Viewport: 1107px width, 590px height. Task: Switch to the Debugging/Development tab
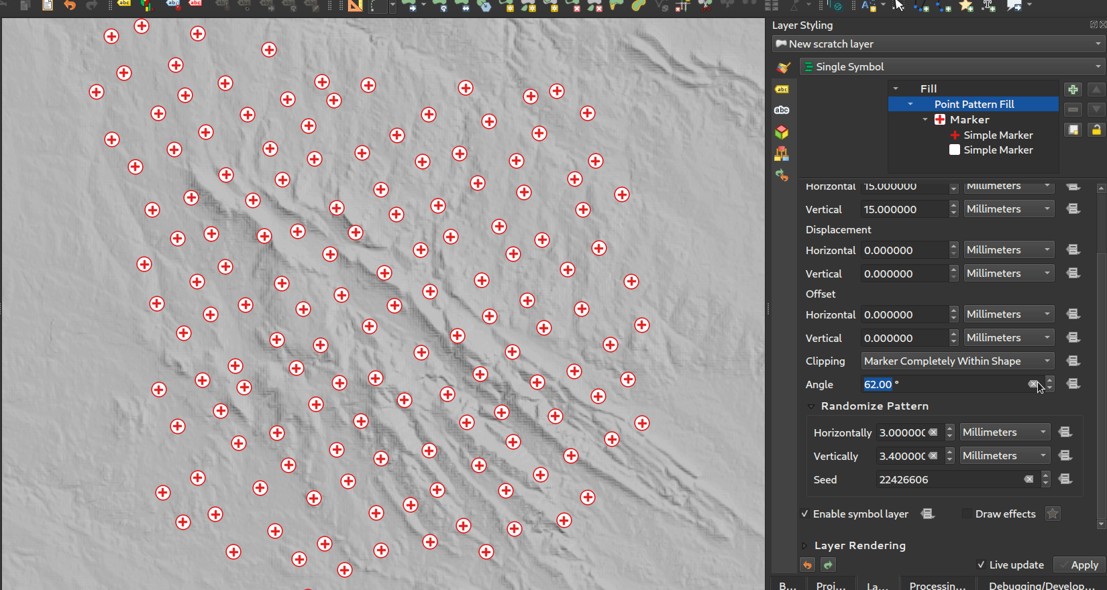coord(1041,585)
